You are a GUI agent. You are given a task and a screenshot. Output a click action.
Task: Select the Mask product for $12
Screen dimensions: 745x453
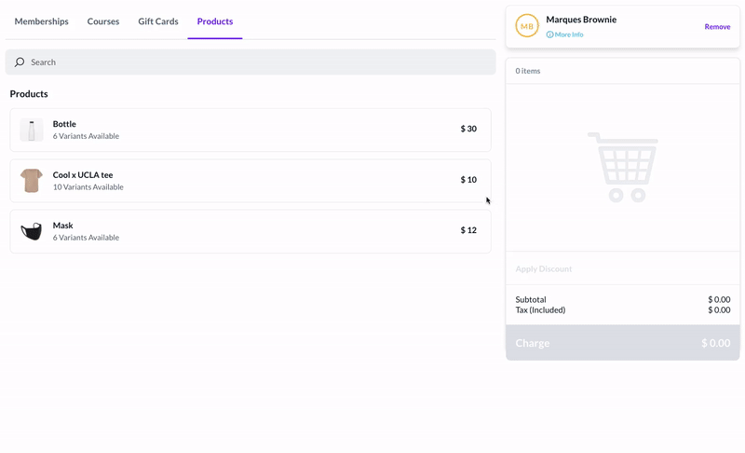click(x=251, y=231)
